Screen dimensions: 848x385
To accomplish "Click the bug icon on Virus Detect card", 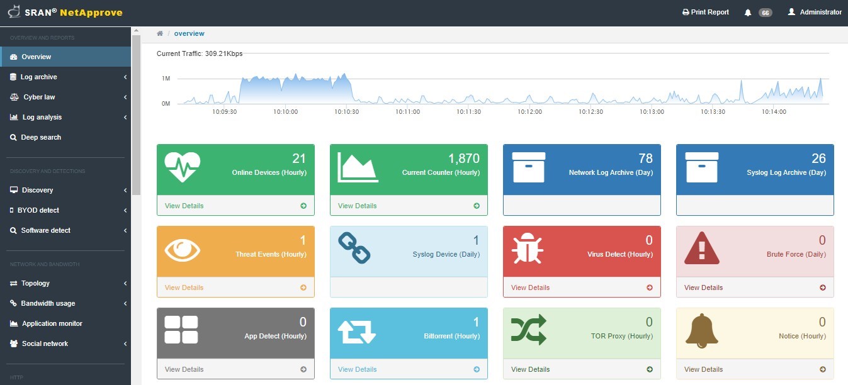I will tap(528, 248).
